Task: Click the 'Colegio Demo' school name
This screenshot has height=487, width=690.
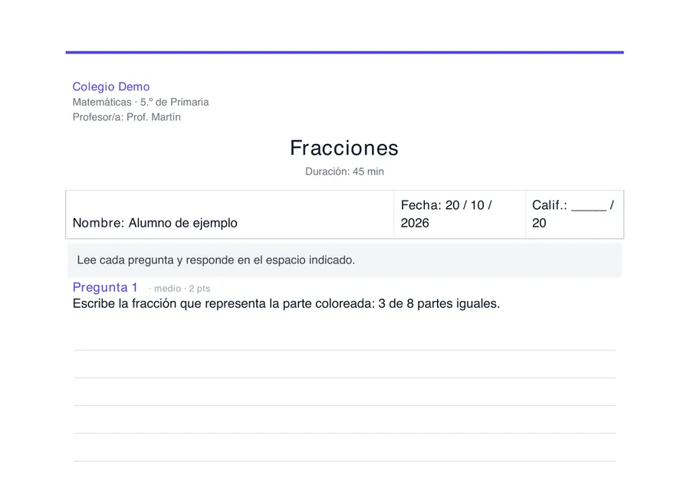Action: (111, 87)
